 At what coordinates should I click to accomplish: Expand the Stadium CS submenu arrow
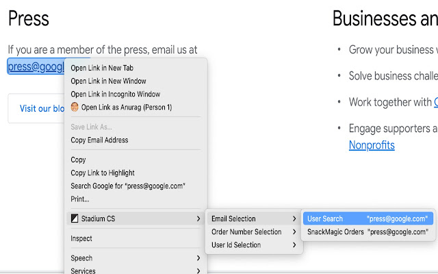pos(198,219)
